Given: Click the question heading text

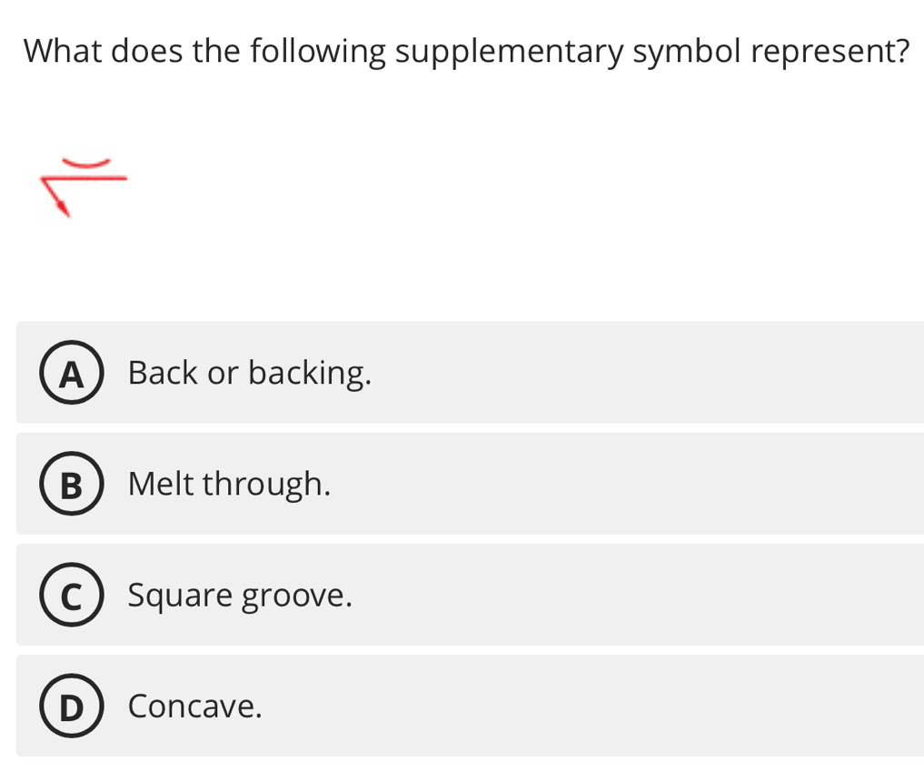Looking at the screenshot, I should [466, 51].
